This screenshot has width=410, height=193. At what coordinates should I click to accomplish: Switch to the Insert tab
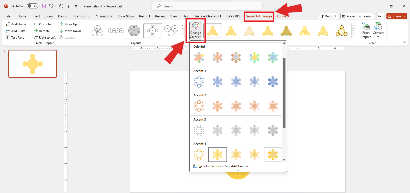pos(36,16)
